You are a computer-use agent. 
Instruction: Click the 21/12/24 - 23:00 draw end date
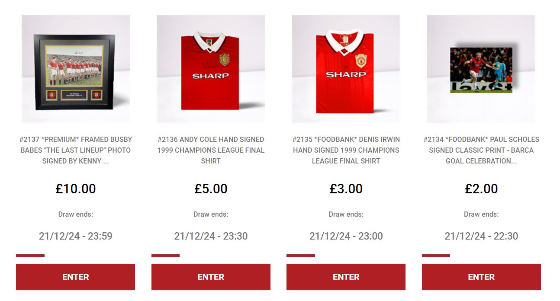point(346,236)
